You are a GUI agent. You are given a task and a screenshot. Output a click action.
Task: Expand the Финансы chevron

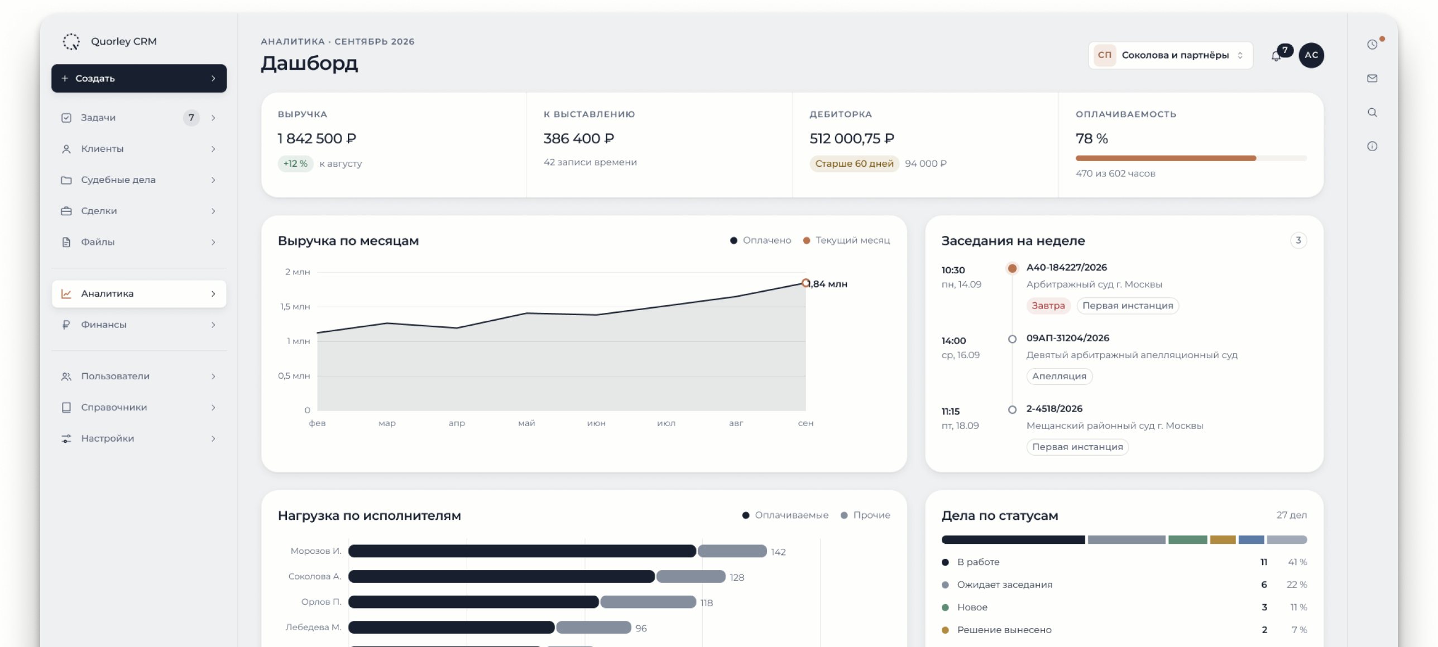(213, 325)
